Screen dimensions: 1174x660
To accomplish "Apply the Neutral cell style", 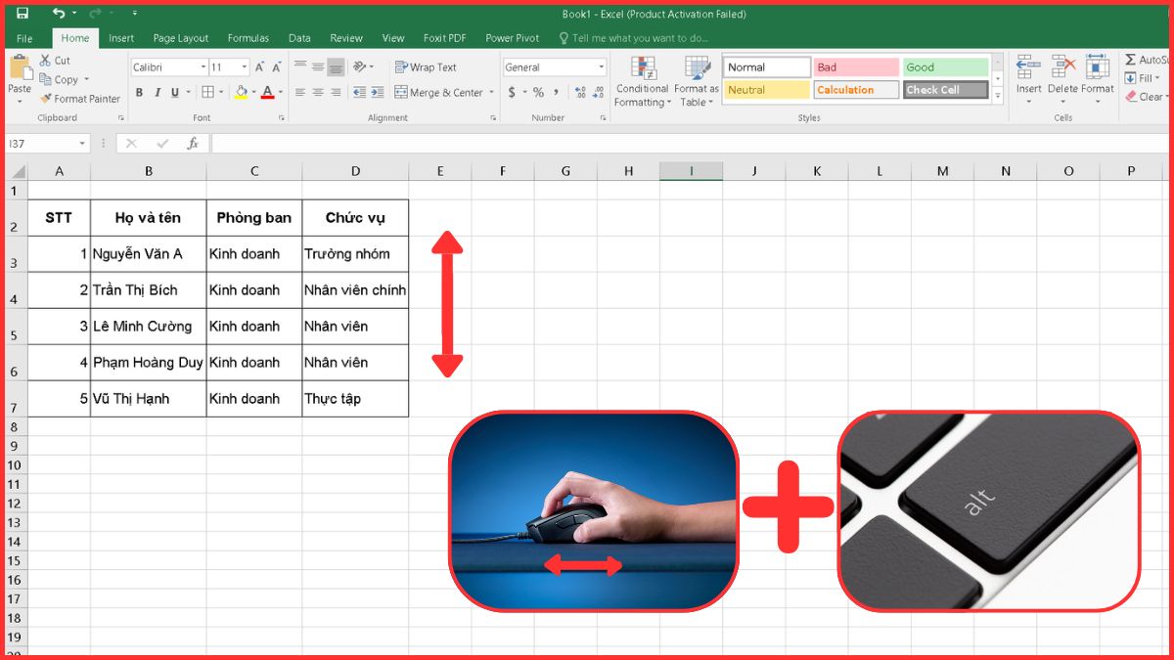I will (x=767, y=90).
